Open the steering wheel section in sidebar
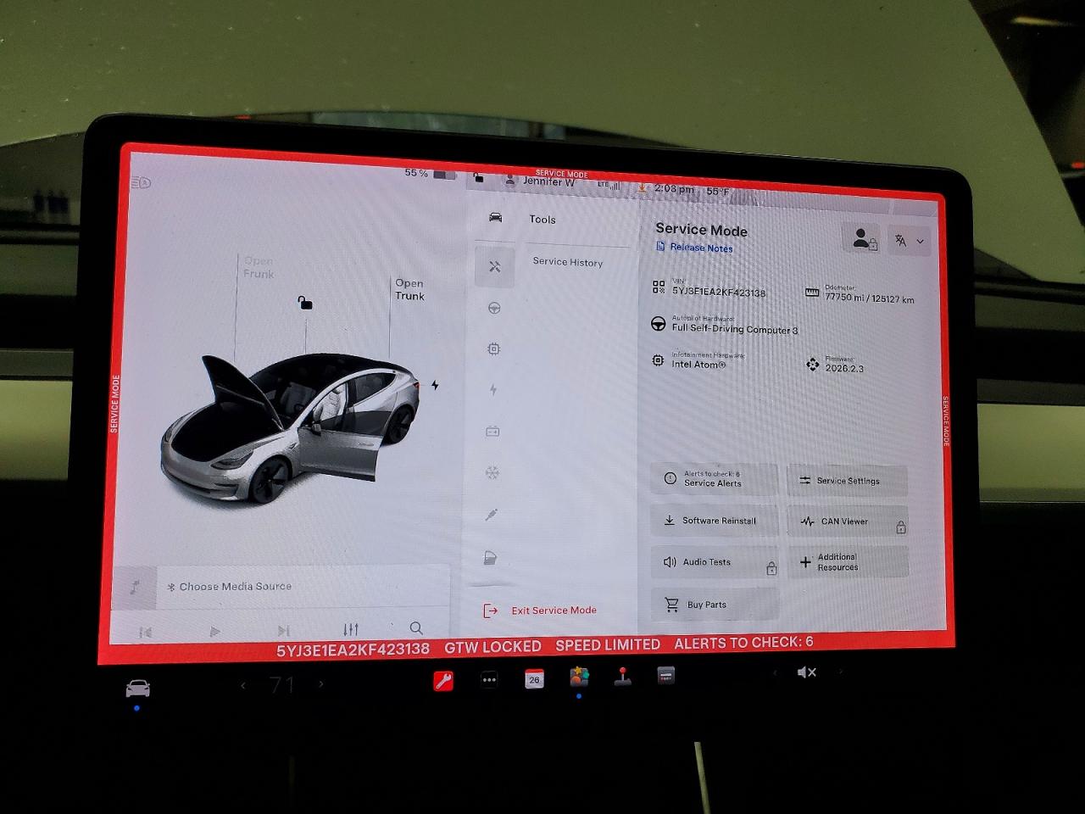The height and width of the screenshot is (814, 1085). pyautogui.click(x=494, y=308)
